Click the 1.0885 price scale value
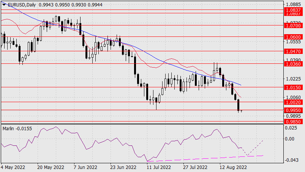This screenshot has width=305, height=172. pyautogui.click(x=293, y=4)
